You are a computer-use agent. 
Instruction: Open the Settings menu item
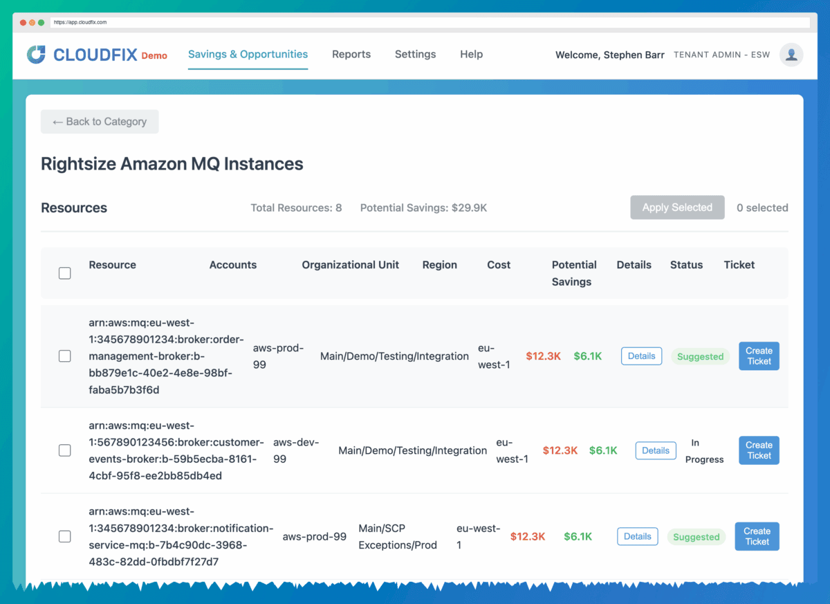click(415, 54)
